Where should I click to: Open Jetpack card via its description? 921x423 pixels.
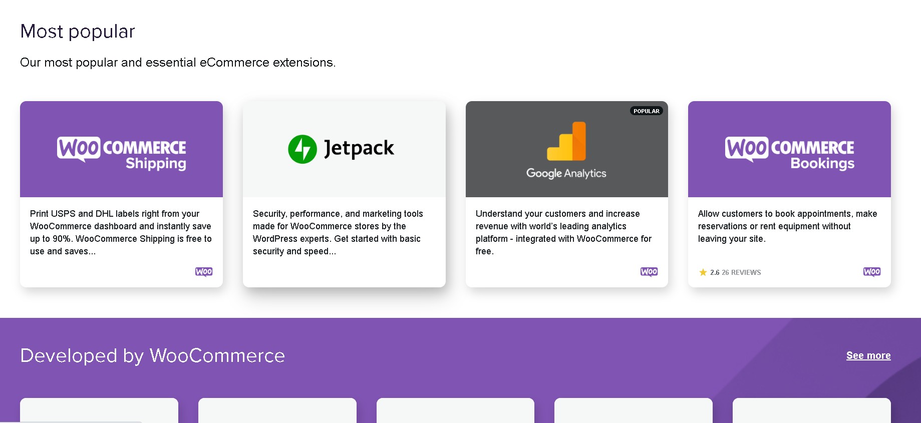point(338,232)
